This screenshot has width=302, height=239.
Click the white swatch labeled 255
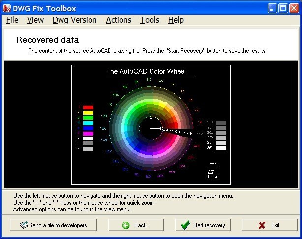pyautogui.click(x=221, y=148)
